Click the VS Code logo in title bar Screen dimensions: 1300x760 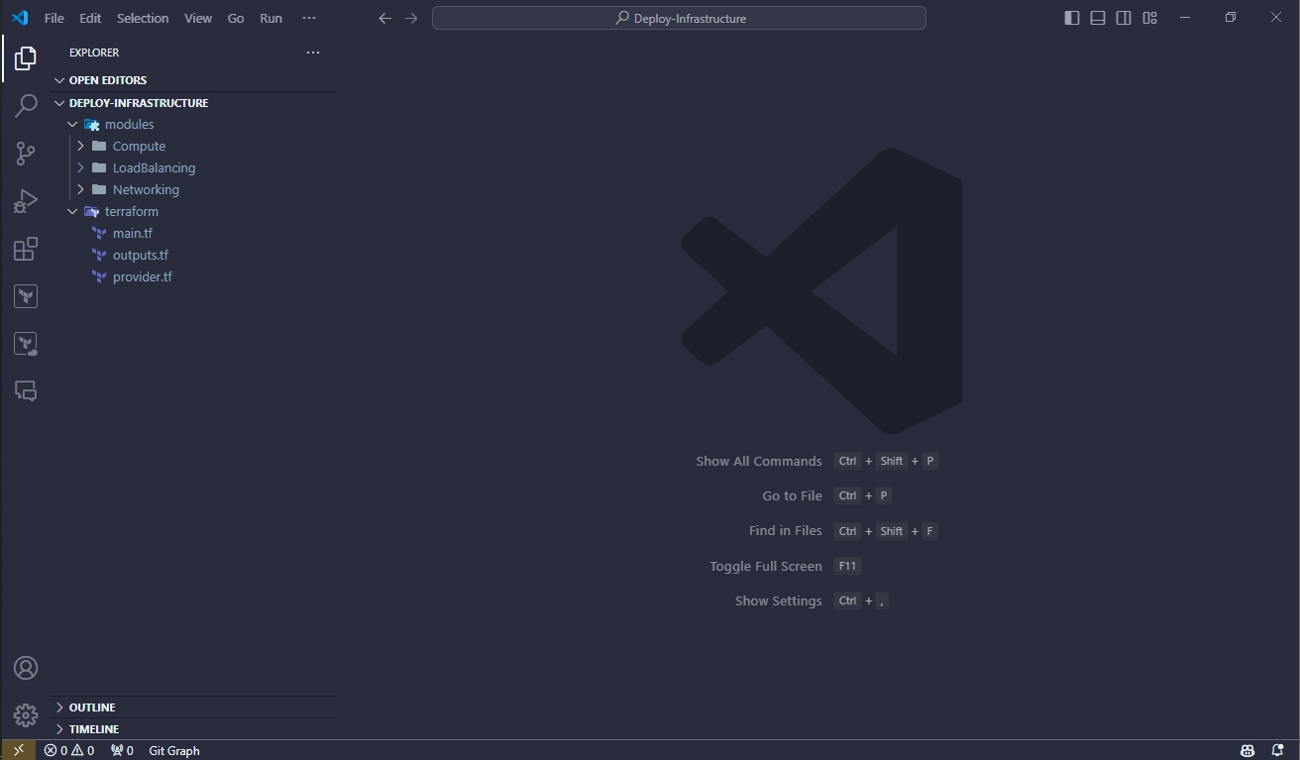(x=20, y=18)
